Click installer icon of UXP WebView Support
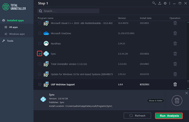 pos(46,84)
